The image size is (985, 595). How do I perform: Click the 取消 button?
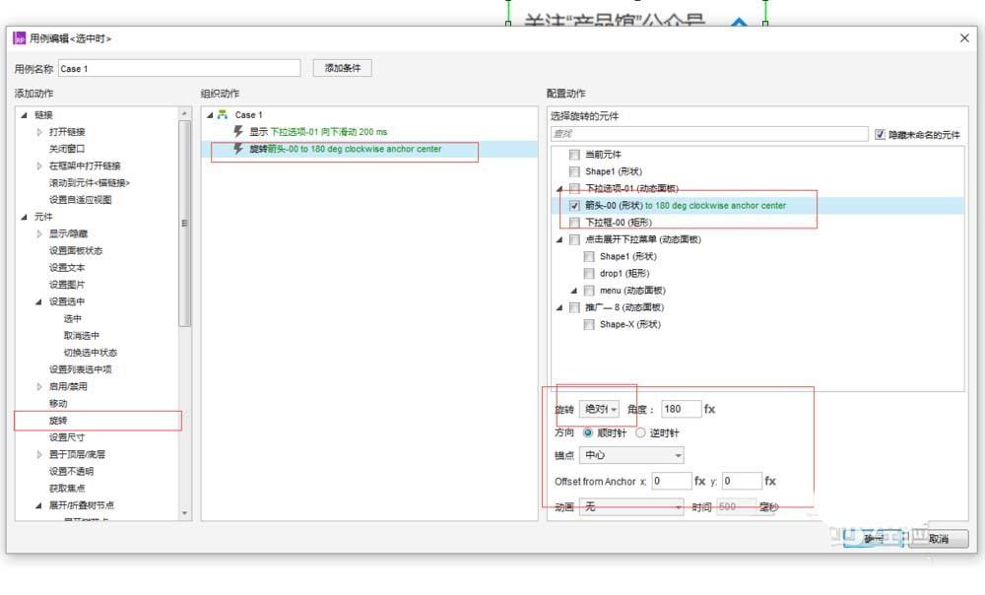[939, 539]
